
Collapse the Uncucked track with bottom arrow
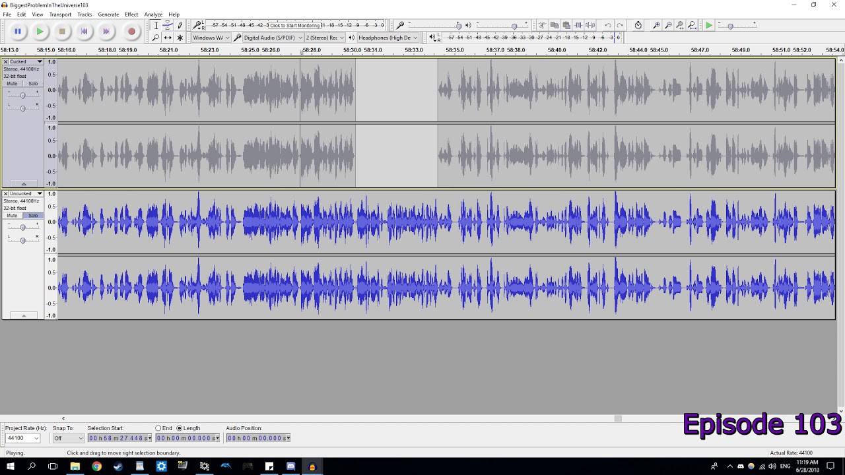click(x=24, y=316)
